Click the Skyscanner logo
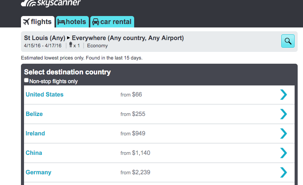The width and height of the screenshot is (303, 185). click(x=51, y=3)
